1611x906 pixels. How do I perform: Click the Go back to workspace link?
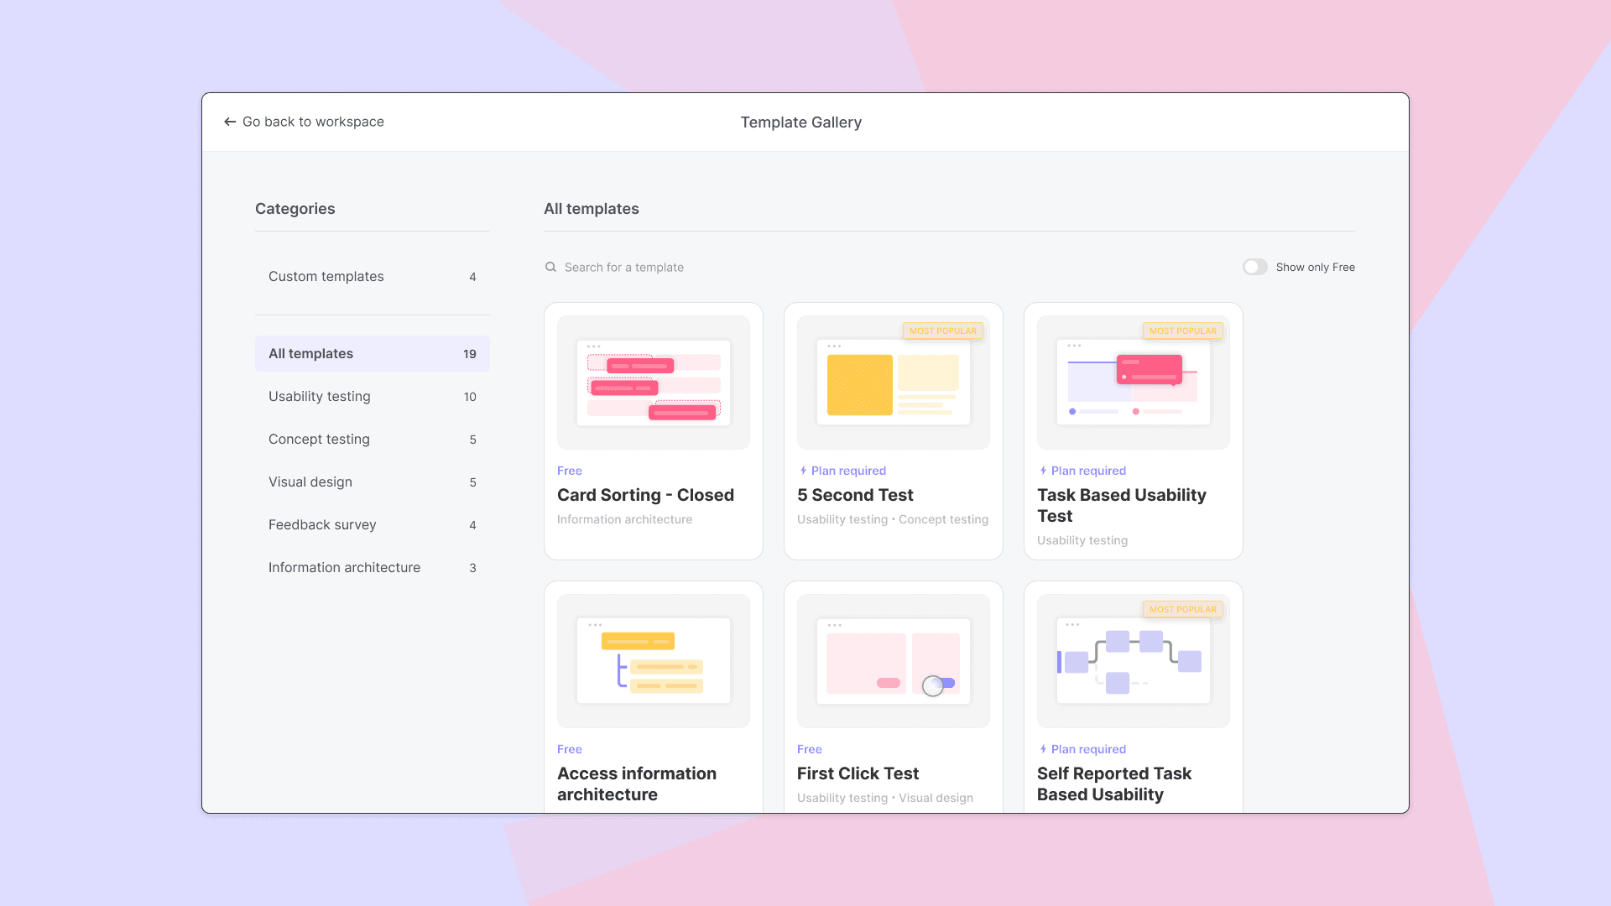[313, 122]
